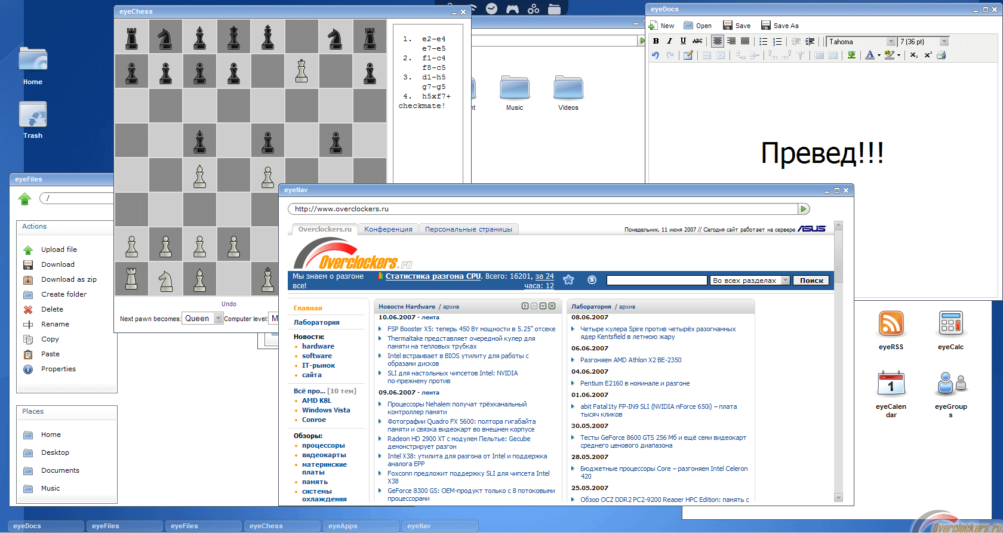The height and width of the screenshot is (533, 1003).
Task: Click the gamepad icon in top dock
Action: (512, 8)
